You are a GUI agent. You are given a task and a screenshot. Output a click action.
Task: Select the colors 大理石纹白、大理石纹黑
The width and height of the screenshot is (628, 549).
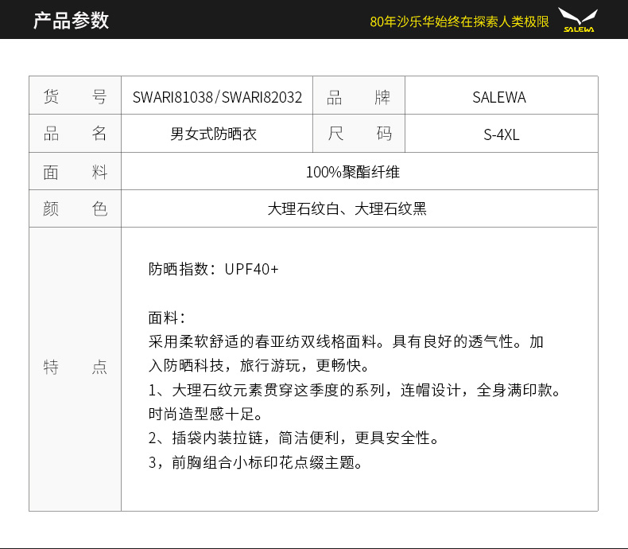pyautogui.click(x=347, y=209)
